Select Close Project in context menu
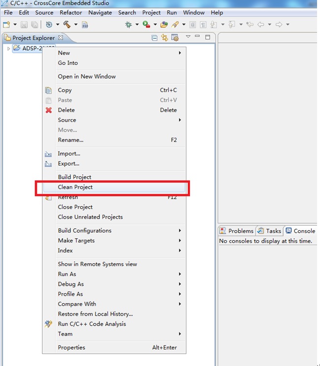320x366 pixels. [x=114, y=207]
